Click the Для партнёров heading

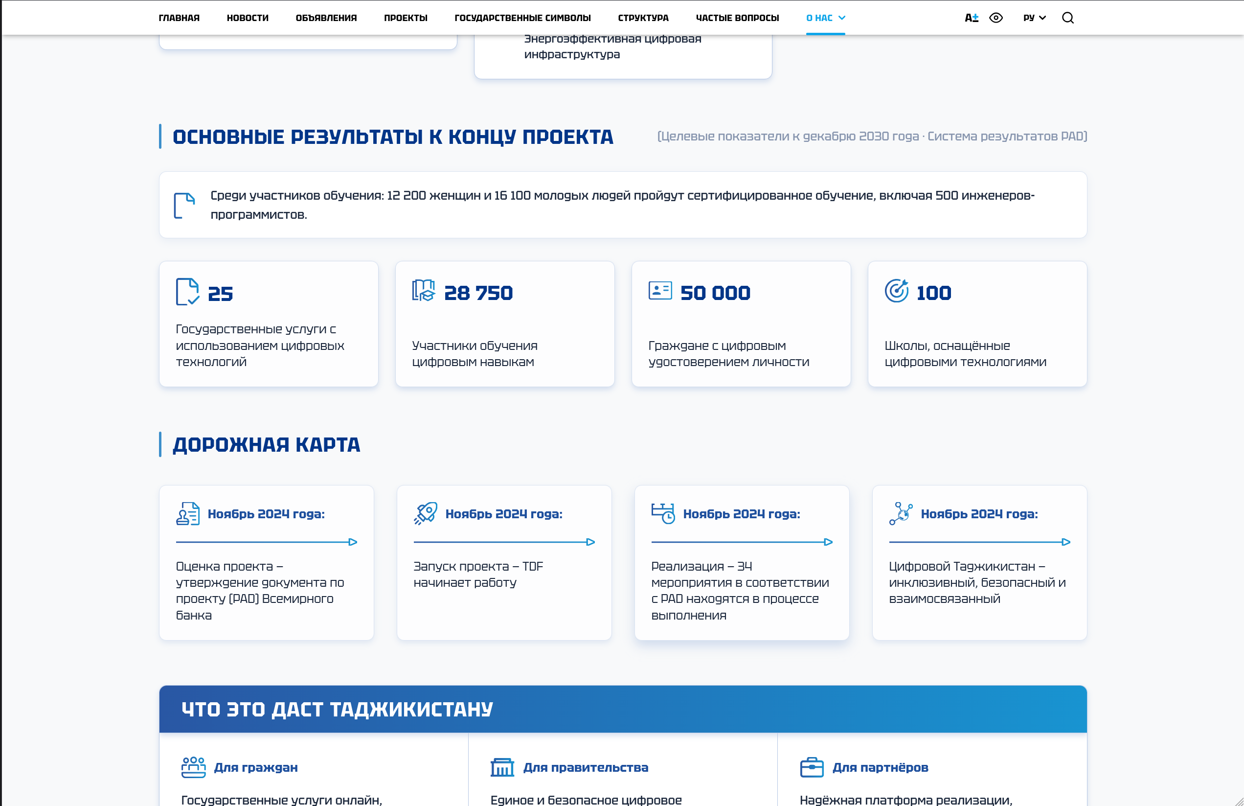tap(880, 767)
